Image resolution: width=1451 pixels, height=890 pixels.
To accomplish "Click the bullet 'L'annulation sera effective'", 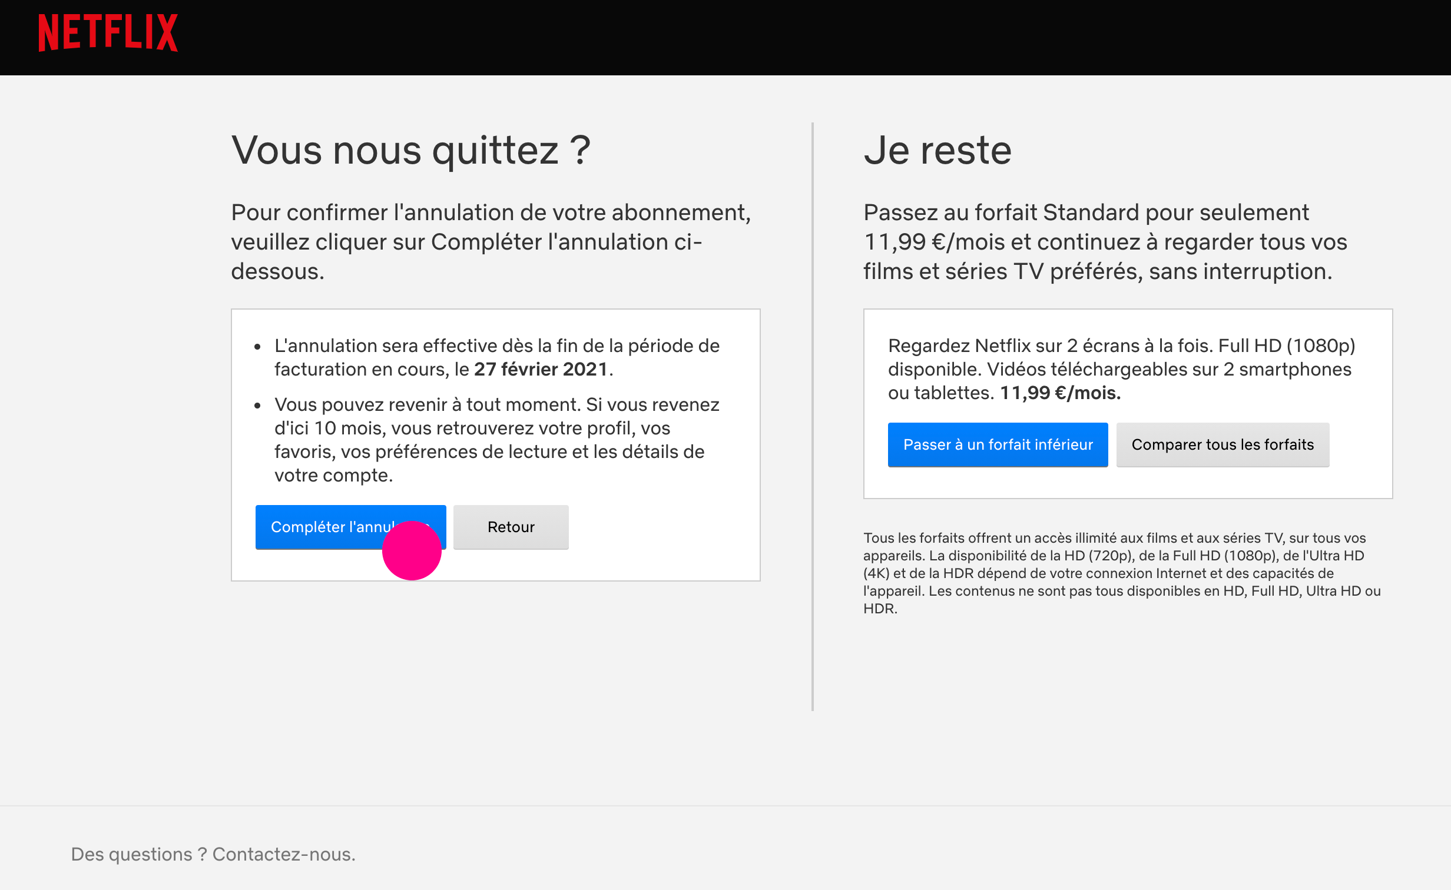I will [496, 357].
